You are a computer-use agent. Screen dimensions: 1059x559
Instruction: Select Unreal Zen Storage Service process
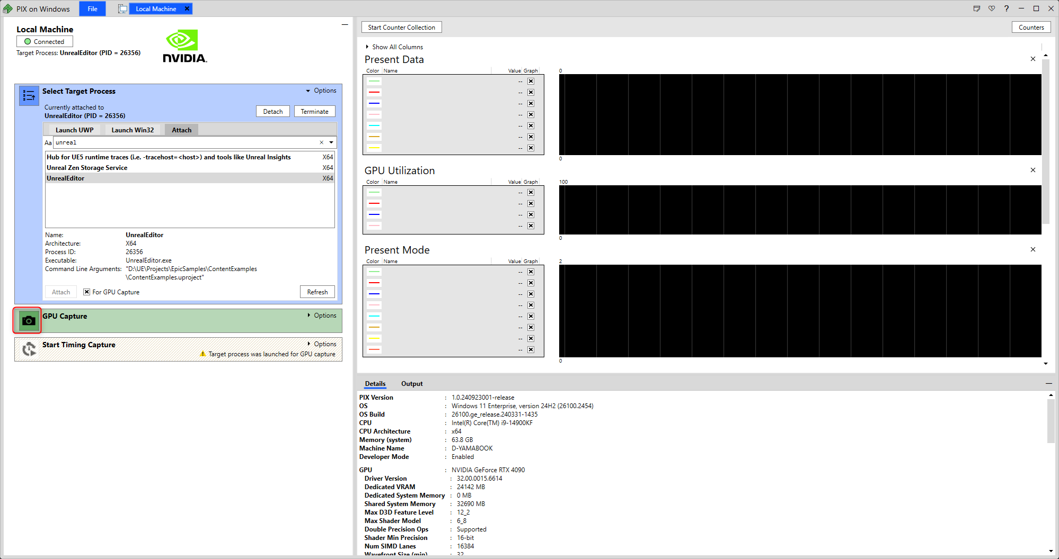87,168
